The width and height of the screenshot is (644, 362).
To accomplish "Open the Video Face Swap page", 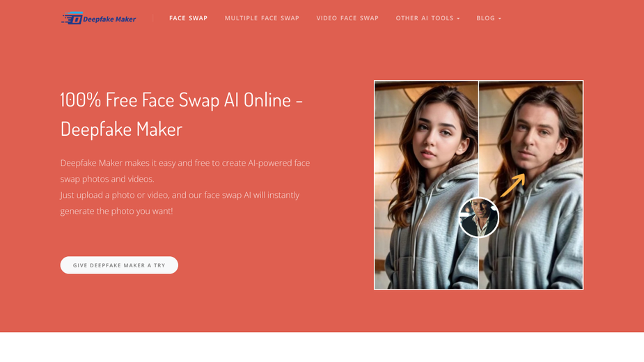I will pyautogui.click(x=347, y=18).
